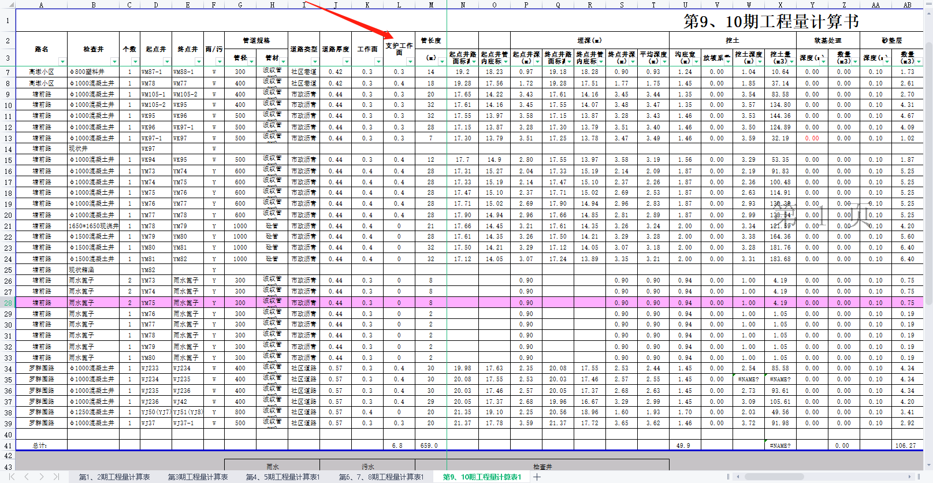Screen dimensions: 933x483
Task: Click the 污水 cell in row 43
Action: [368, 466]
